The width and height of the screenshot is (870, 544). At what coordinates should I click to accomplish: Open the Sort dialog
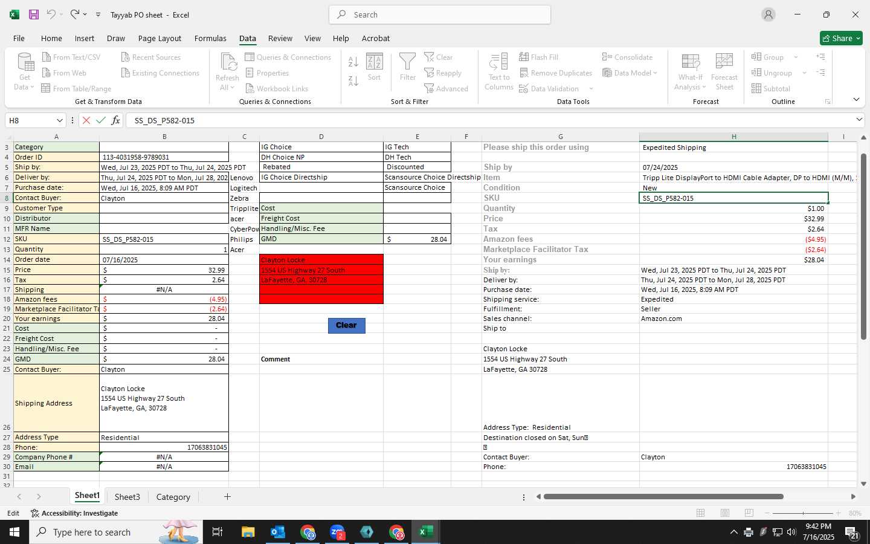pos(375,66)
